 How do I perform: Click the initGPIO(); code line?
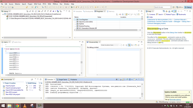pos(14,55)
